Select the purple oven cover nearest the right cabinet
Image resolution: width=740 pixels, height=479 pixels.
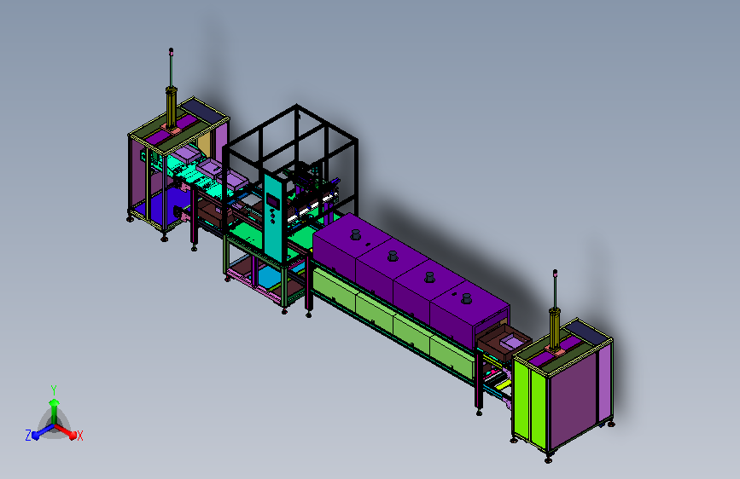click(x=469, y=314)
